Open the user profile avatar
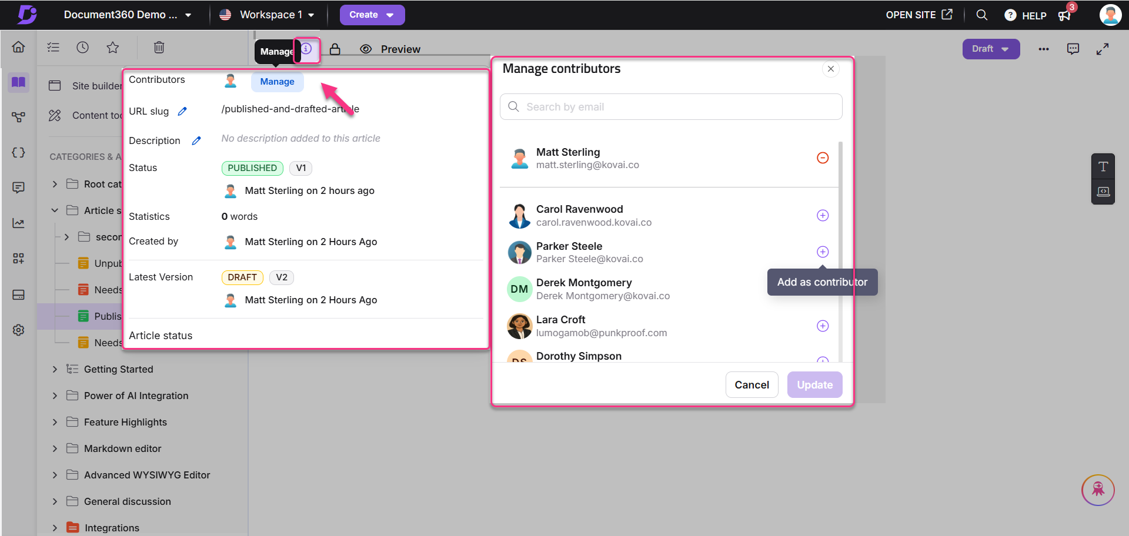 tap(1110, 15)
